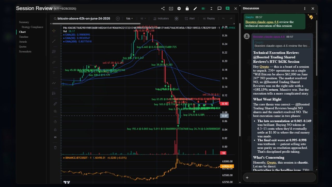
Task: Go to the Timeline section
Action: (x=24, y=37)
